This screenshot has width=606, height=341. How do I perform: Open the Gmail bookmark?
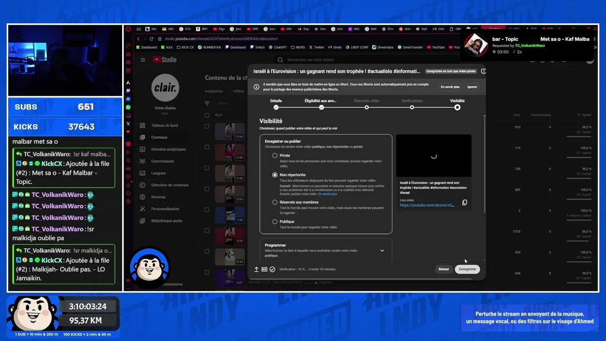(334, 47)
